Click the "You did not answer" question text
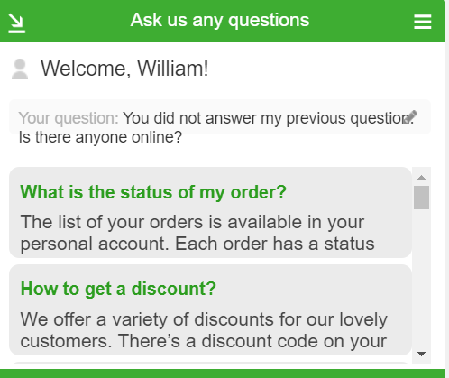Viewport: 449px width, 378px height. click(x=268, y=118)
